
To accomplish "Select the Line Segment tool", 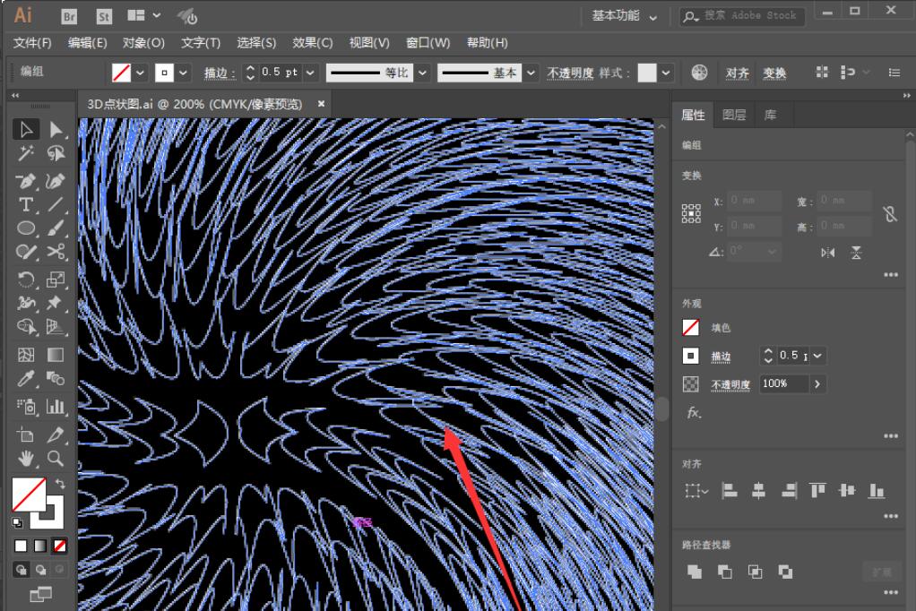I will click(56, 205).
